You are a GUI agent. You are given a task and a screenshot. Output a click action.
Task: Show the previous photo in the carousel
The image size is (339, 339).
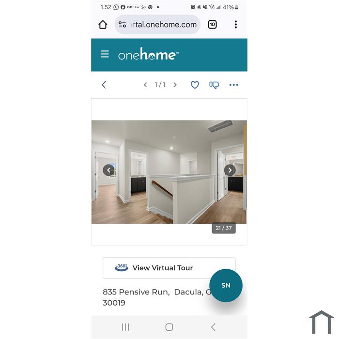pos(108,170)
